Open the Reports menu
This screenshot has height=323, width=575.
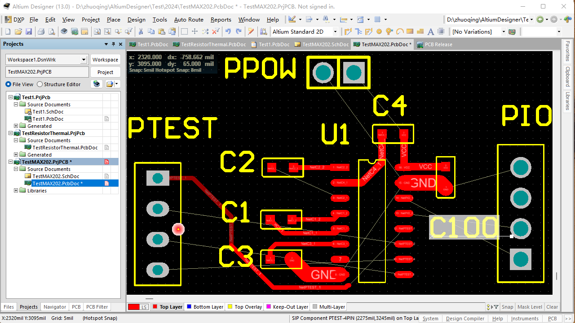pos(221,19)
